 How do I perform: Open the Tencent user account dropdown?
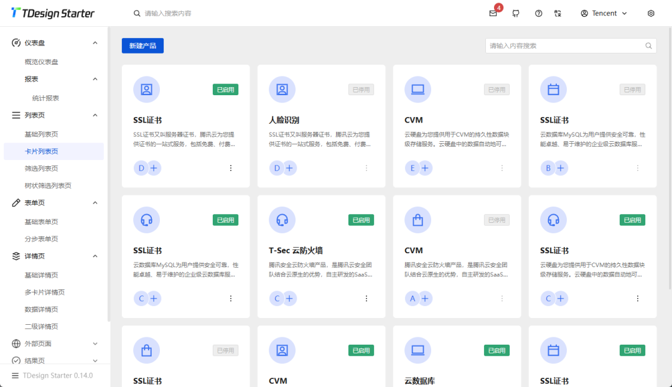tap(604, 13)
